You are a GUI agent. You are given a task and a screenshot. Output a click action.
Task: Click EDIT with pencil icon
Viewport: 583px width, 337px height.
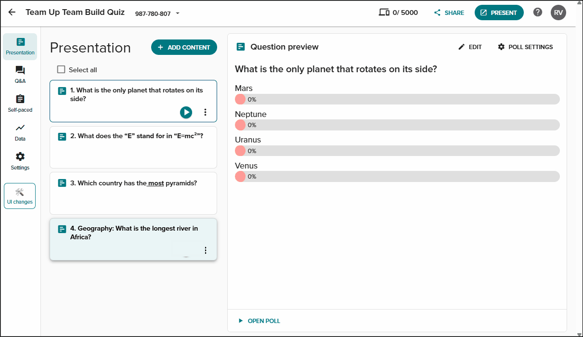(x=469, y=47)
